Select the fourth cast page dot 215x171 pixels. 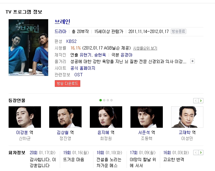click(112, 100)
